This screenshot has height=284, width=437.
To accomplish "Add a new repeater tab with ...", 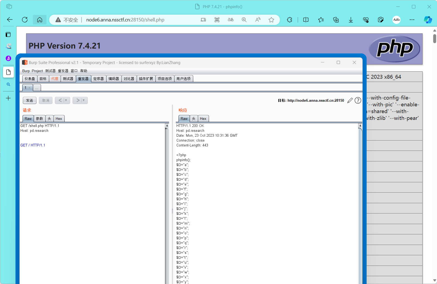I will pyautogui.click(x=37, y=88).
